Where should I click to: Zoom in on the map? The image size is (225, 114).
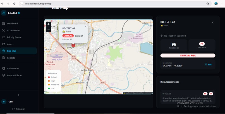(48, 24)
